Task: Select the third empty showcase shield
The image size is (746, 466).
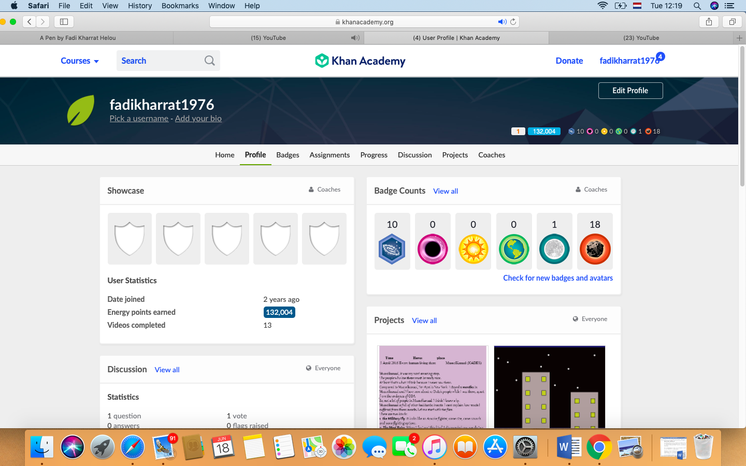Action: click(227, 239)
